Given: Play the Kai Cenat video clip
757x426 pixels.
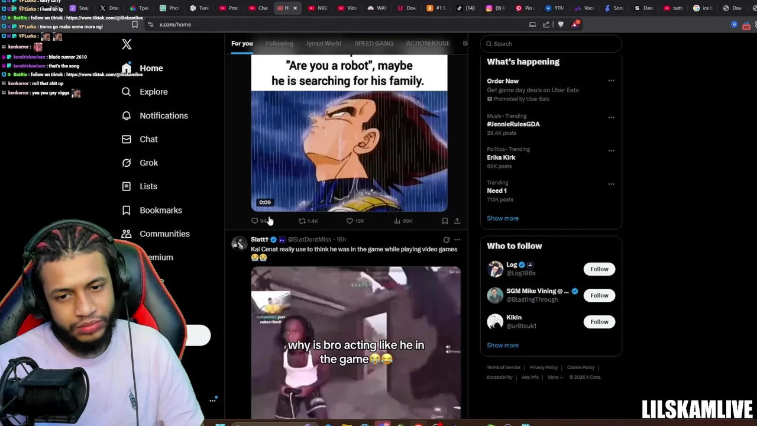Looking at the screenshot, I should (x=356, y=343).
